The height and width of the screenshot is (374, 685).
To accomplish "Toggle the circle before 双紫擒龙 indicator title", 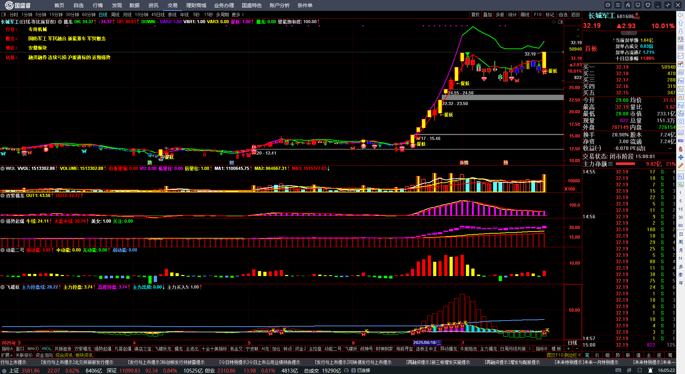I will [2, 196].
